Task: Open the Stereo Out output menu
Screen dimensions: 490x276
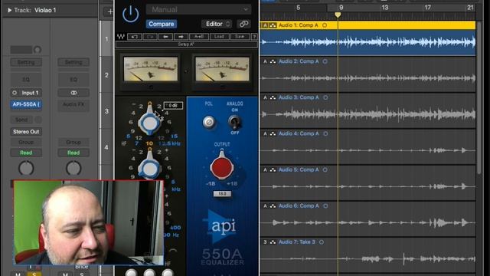Action: click(26, 131)
